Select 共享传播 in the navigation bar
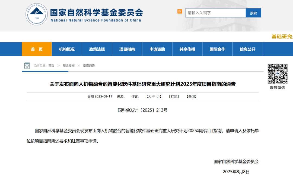The width and height of the screenshot is (293, 180). click(187, 49)
